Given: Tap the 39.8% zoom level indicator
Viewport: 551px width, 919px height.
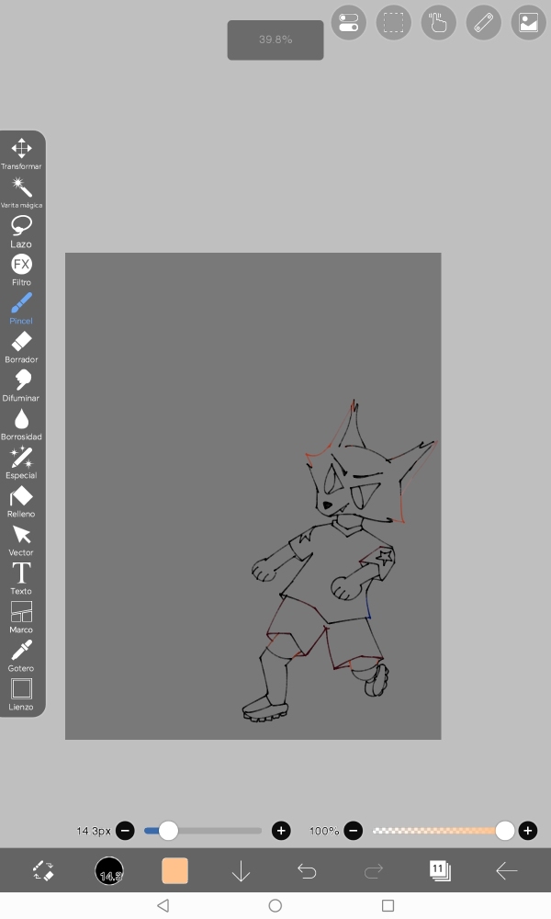Looking at the screenshot, I should pyautogui.click(x=275, y=40).
